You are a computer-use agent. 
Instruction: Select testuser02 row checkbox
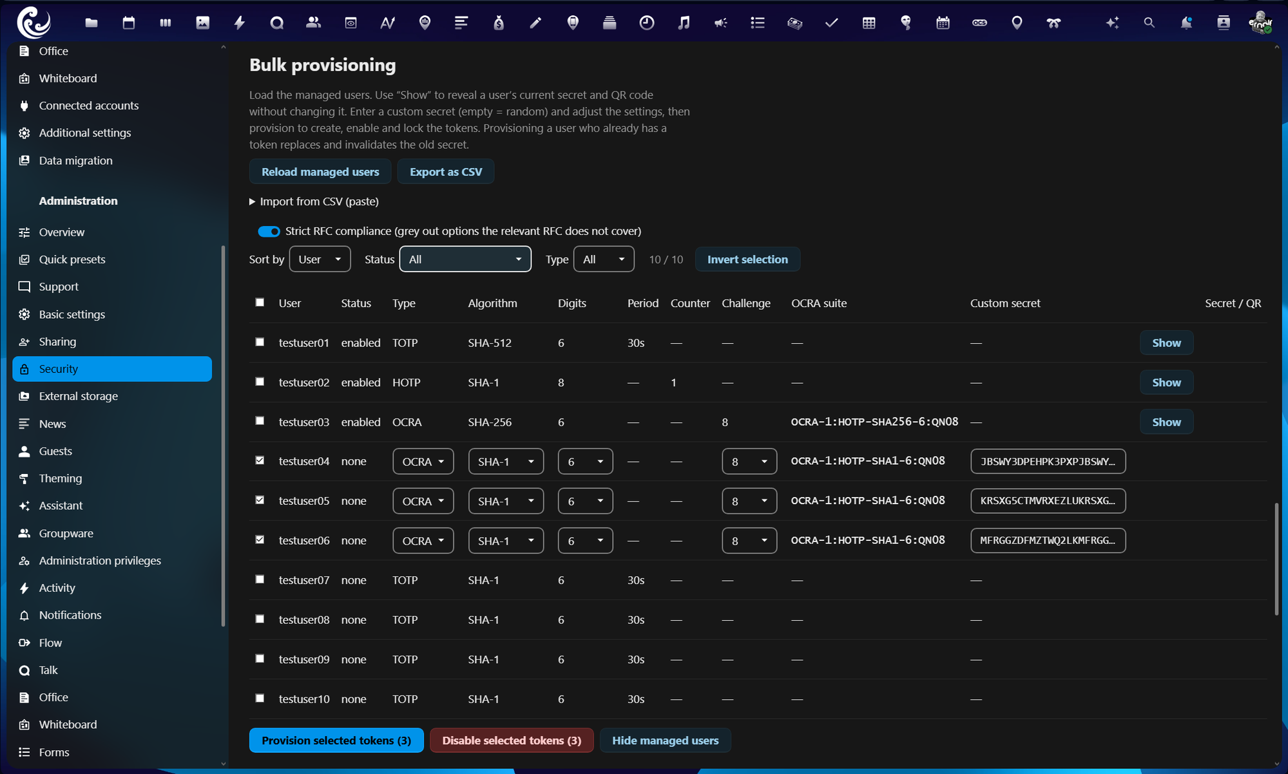click(260, 382)
